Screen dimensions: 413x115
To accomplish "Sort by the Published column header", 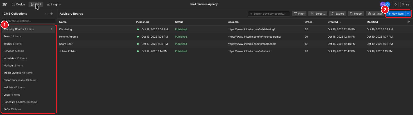I will (142, 22).
